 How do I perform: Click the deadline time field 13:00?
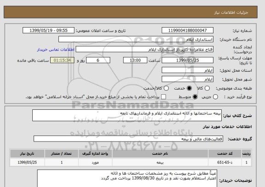click(x=135, y=60)
